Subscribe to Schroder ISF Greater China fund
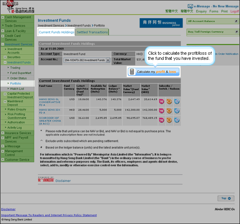 pyautogui.click(x=161, y=120)
